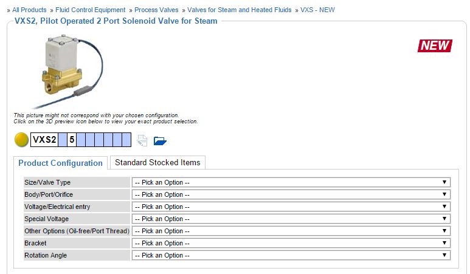Image resolution: width=470 pixels, height=274 pixels.
Task: Click the copy part number icon
Action: click(x=142, y=140)
